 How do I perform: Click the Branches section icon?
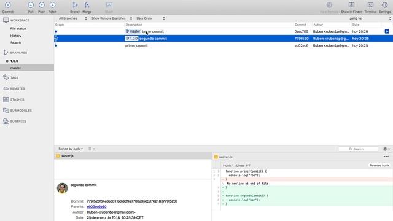click(6, 52)
